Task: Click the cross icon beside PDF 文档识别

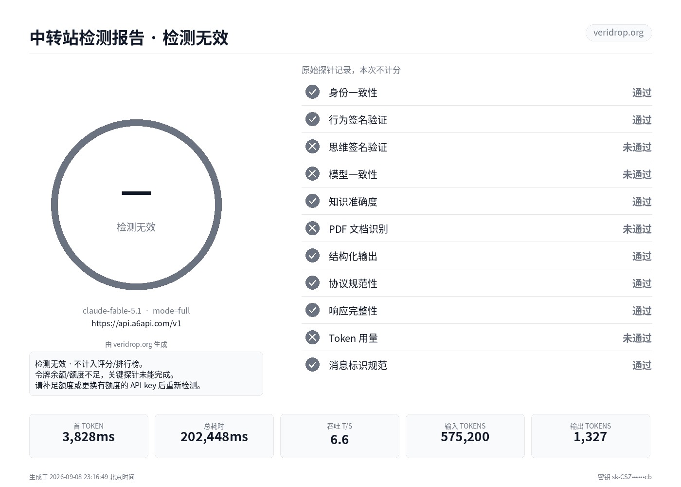Action: click(x=312, y=228)
